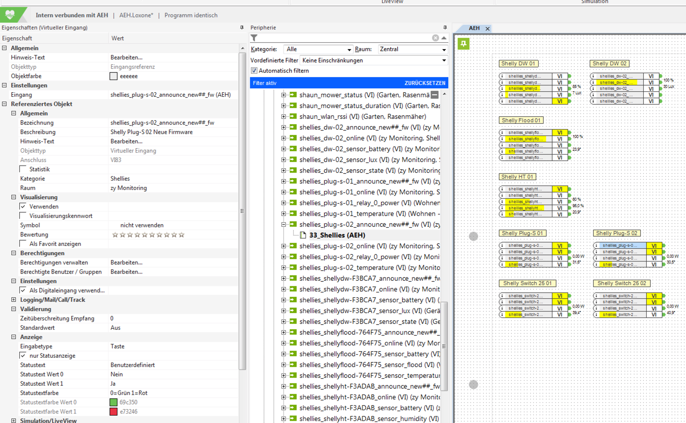Expand the Logging/Mail/Call/Track section
686x423 pixels.
[x=14, y=300]
